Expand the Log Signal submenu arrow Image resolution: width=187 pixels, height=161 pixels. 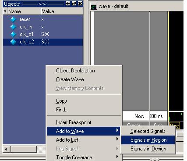point(117,149)
